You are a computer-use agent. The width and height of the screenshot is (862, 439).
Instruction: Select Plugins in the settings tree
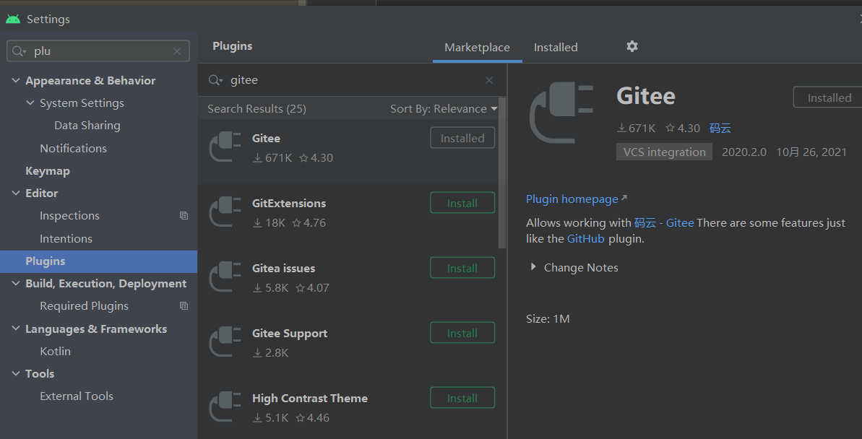[98, 261]
